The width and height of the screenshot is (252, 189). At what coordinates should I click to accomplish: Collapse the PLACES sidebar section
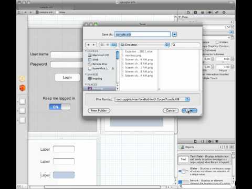point(86,85)
